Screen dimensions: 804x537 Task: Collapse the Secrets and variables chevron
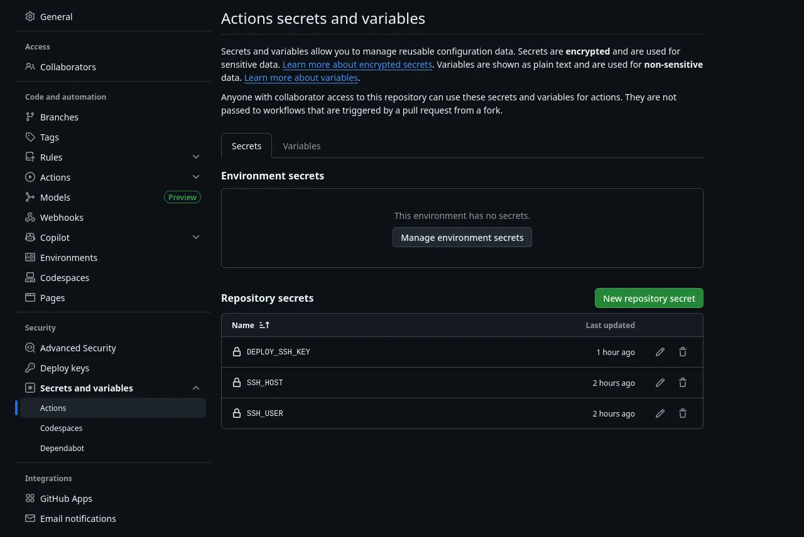pos(196,388)
